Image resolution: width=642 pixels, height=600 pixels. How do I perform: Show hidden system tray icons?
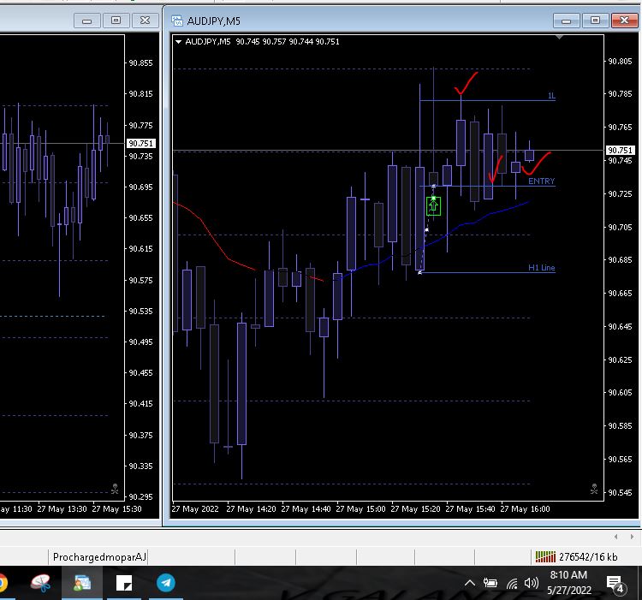point(469,584)
